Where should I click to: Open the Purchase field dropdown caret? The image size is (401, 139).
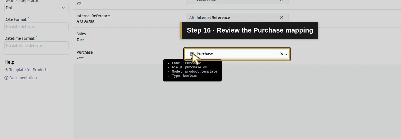(286, 54)
